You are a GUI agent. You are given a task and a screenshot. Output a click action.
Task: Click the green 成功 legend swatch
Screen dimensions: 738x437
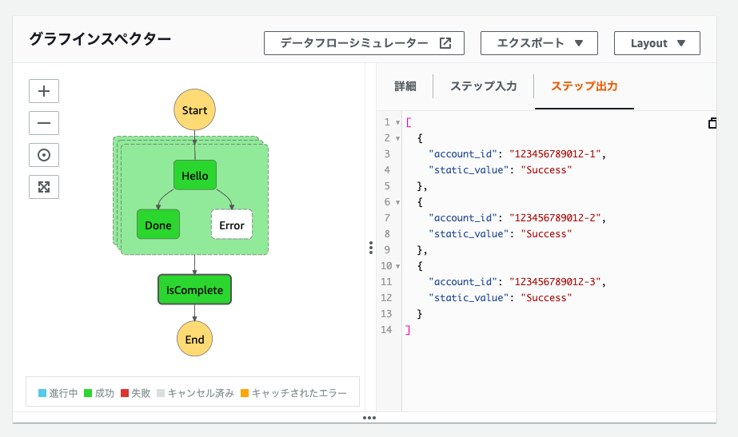88,393
